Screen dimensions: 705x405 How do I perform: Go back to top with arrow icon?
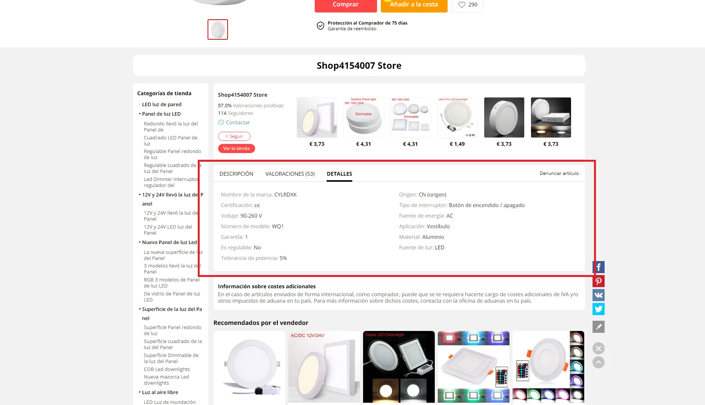pyautogui.click(x=599, y=362)
